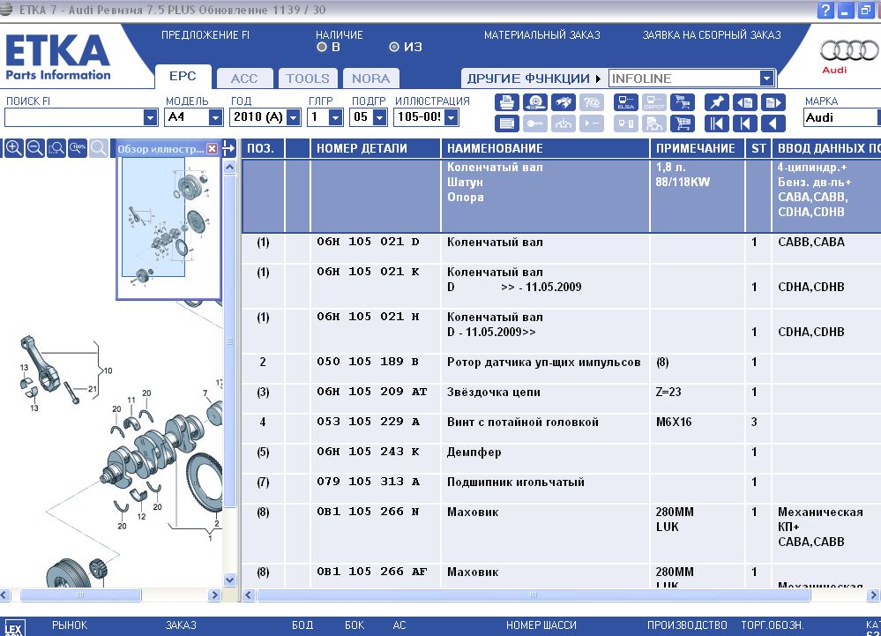Select the 'ИЗ' availability radio button

[394, 48]
